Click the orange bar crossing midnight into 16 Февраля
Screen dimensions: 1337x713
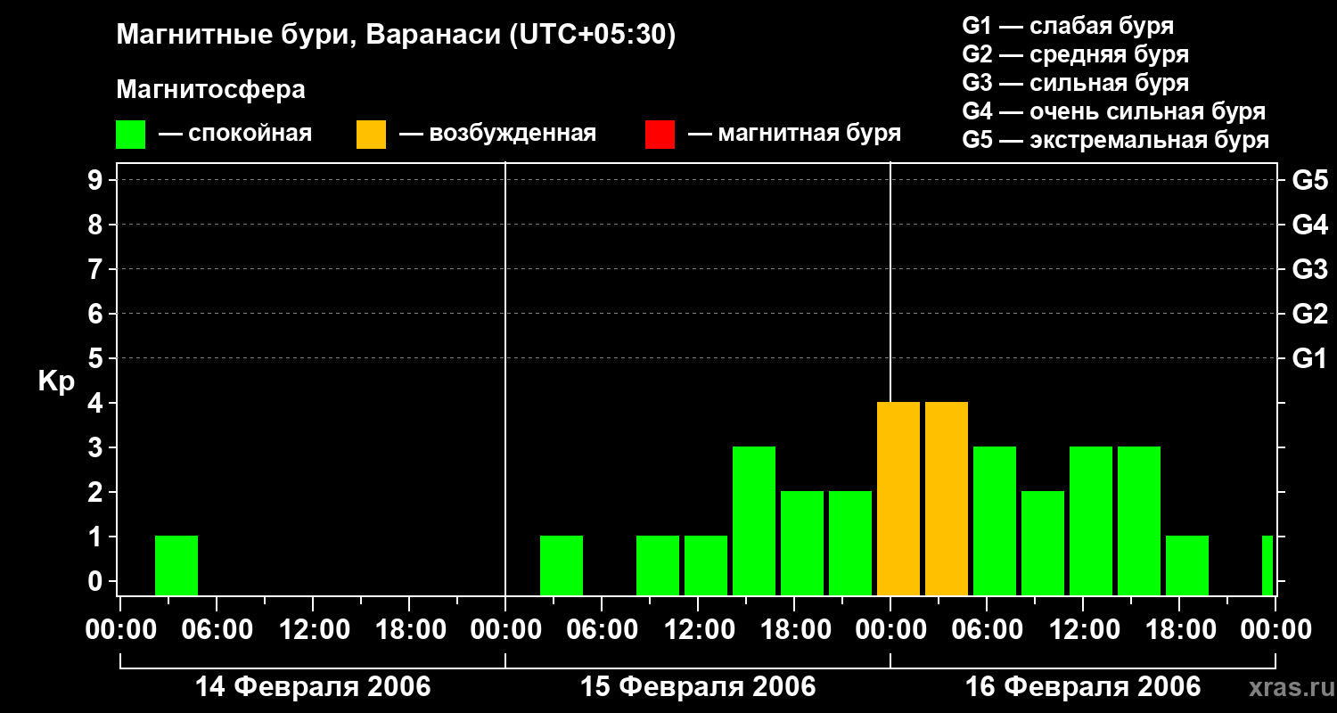pyautogui.click(x=898, y=499)
